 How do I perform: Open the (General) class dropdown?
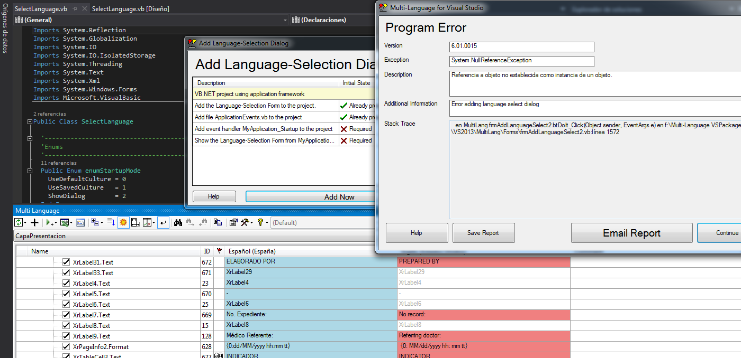151,20
